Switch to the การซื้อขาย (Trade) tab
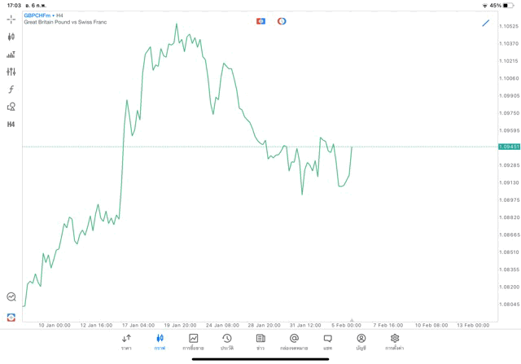 tap(193, 341)
